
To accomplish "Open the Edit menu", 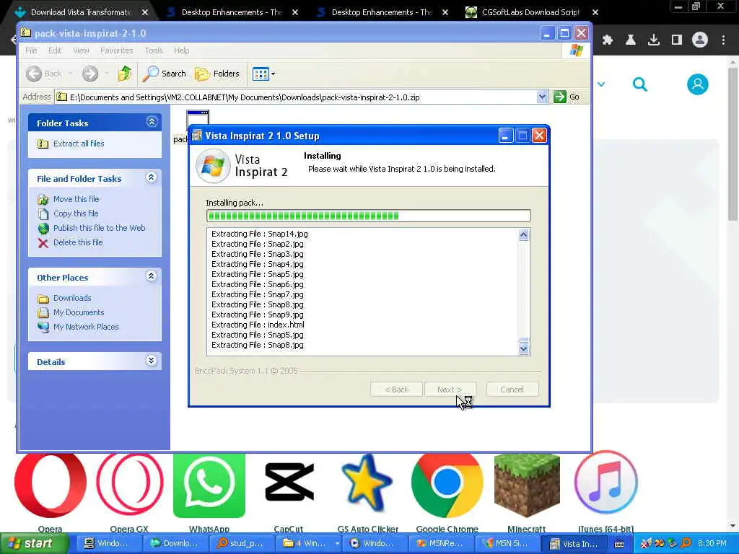I will tap(55, 50).
